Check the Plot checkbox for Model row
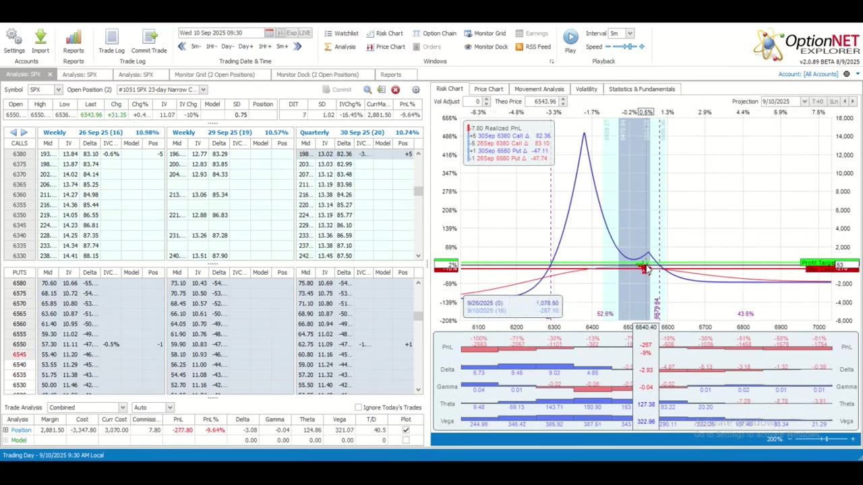863x485 pixels. [405, 441]
